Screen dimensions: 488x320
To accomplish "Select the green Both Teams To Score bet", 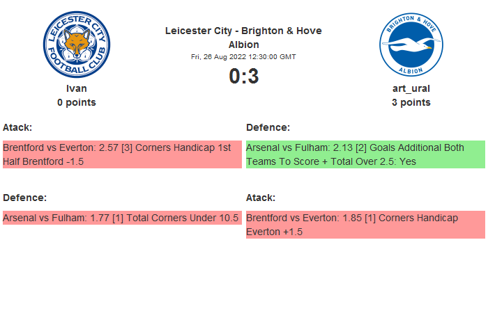I will click(x=365, y=154).
